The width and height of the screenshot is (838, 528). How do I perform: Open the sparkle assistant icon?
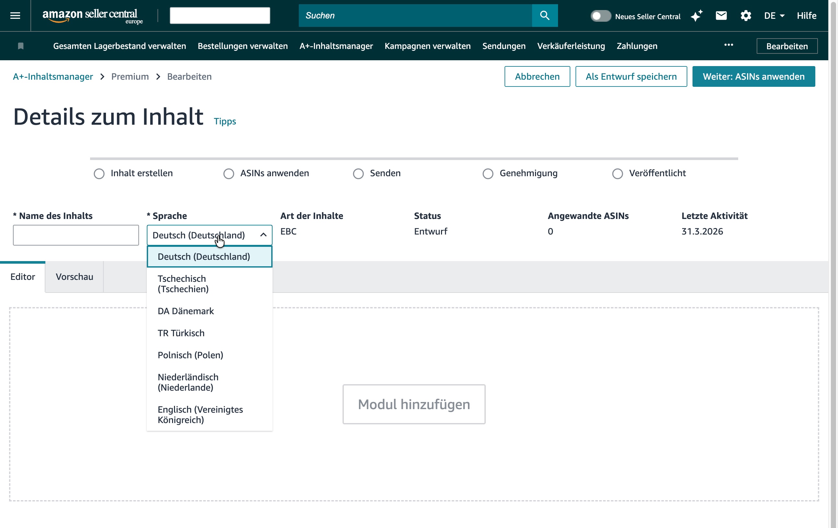click(x=696, y=16)
